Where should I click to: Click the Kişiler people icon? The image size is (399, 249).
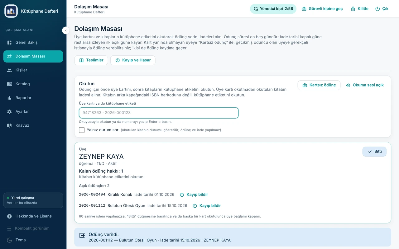[x=9, y=70]
